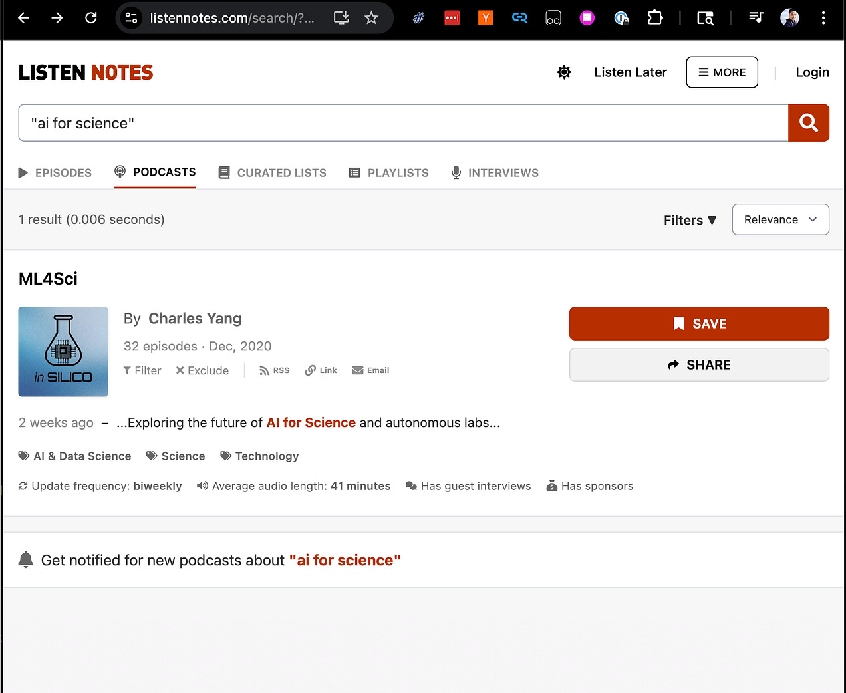This screenshot has width=846, height=693.
Task: Expand the Filters options
Action: [x=690, y=220]
